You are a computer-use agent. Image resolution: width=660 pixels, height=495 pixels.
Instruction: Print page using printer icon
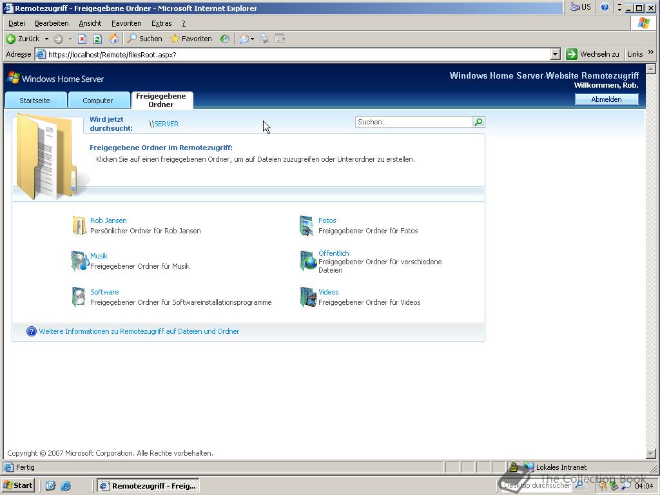(264, 39)
